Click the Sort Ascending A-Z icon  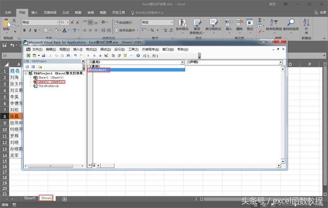306,27
